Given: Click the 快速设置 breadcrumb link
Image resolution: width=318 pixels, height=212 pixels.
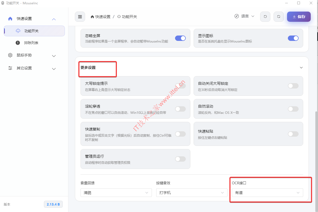Looking at the screenshot, I should (103, 17).
